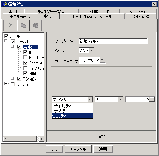The height and width of the screenshot is (156, 159).
Task: Click the キャンセル button
Action: pos(78,149)
